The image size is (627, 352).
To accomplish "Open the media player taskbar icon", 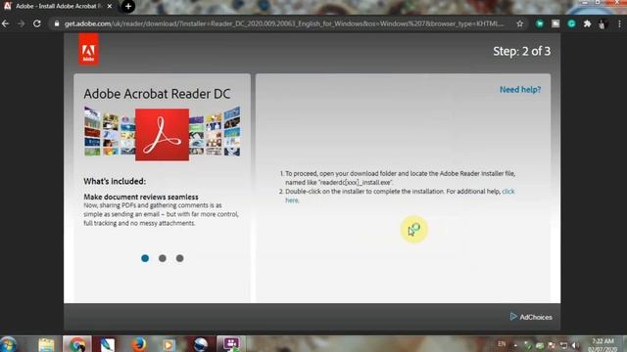I will 169,344.
